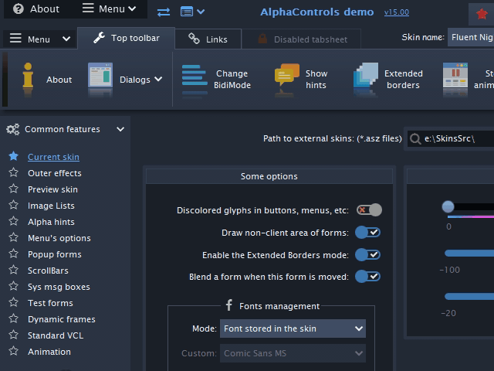The height and width of the screenshot is (371, 494).
Task: Click the external skins path input field
Action: [451, 139]
